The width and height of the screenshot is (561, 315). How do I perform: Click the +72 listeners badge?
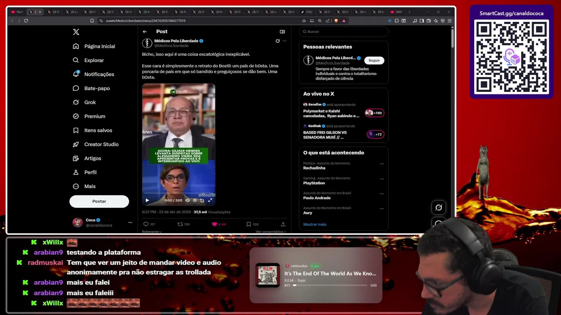point(375,134)
